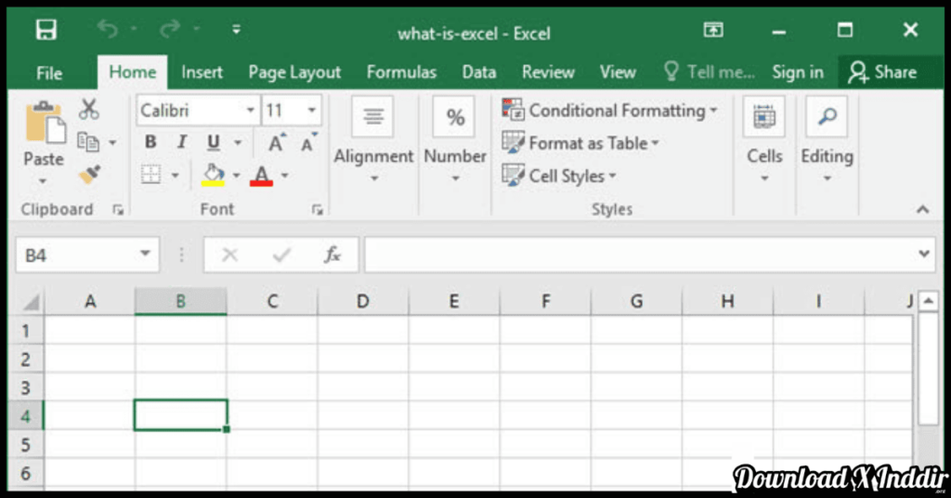Open the Editing magnifier group icon

[x=827, y=116]
